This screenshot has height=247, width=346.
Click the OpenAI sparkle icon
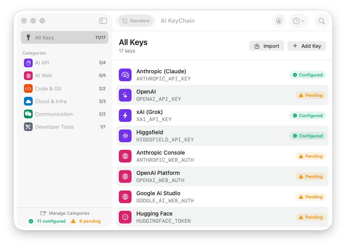click(125, 95)
